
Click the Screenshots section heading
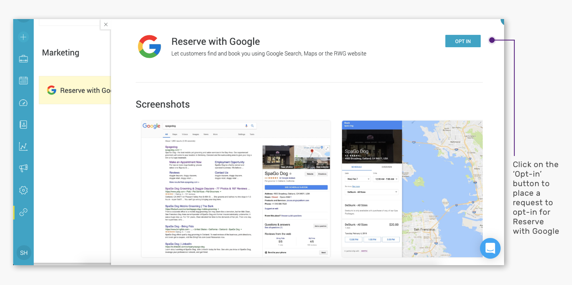pyautogui.click(x=163, y=104)
